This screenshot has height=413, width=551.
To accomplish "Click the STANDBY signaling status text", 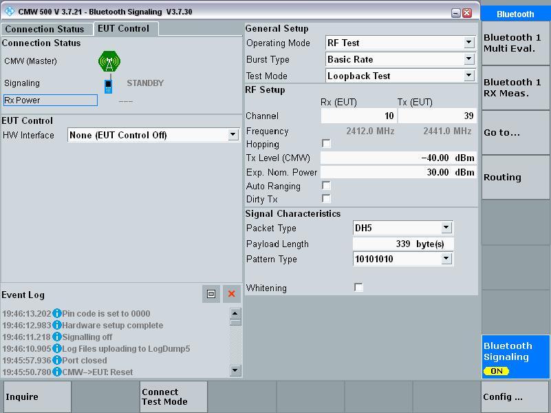I will click(x=145, y=83).
